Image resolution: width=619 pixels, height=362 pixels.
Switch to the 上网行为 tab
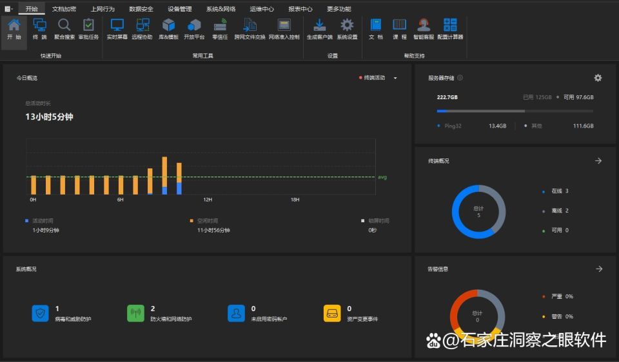[103, 8]
